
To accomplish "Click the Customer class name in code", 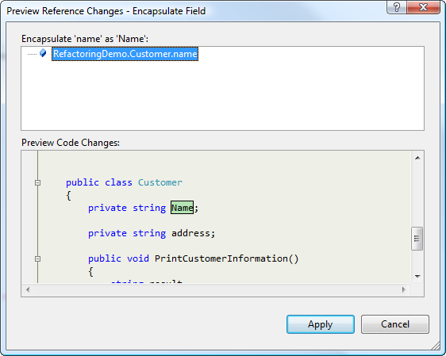I will click(x=160, y=182).
